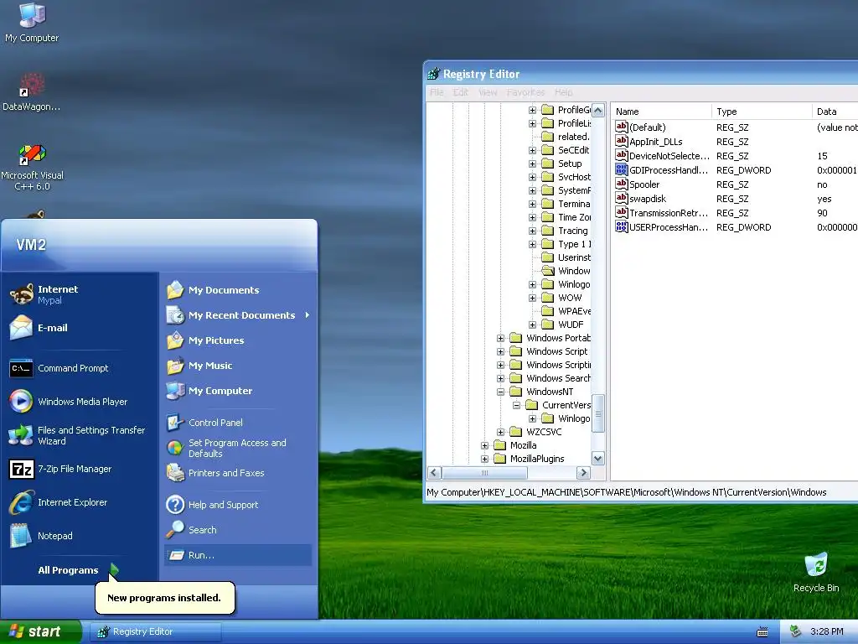
Task: Open E-mail from the Start menu
Action: point(39,328)
